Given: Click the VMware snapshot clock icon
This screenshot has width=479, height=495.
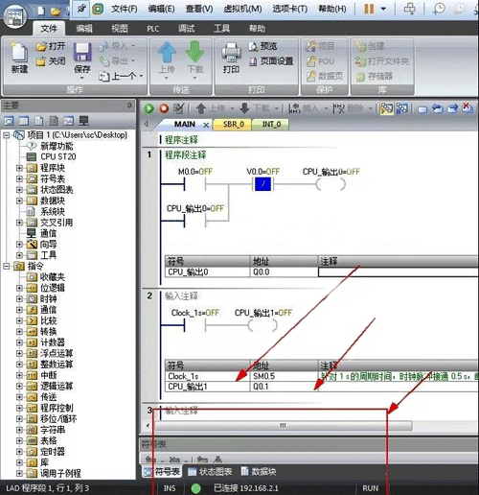Looking at the screenshot, I should point(439,9).
